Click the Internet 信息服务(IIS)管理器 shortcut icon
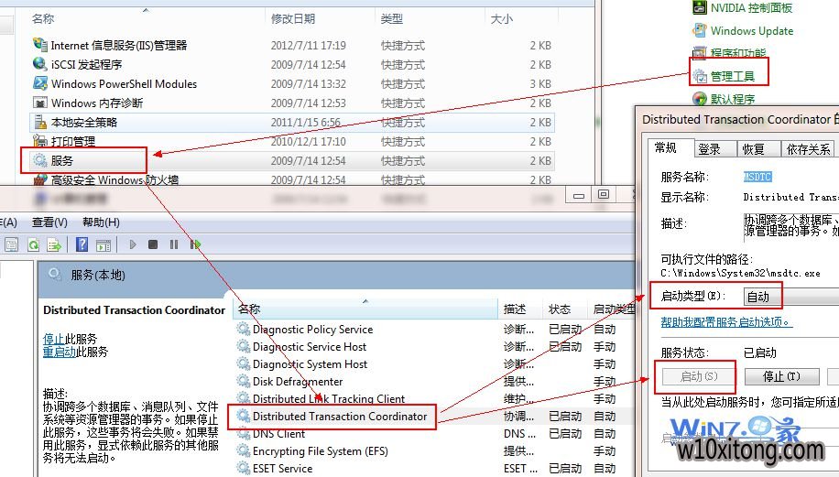Viewport: 839px width, 477px height. (40, 44)
